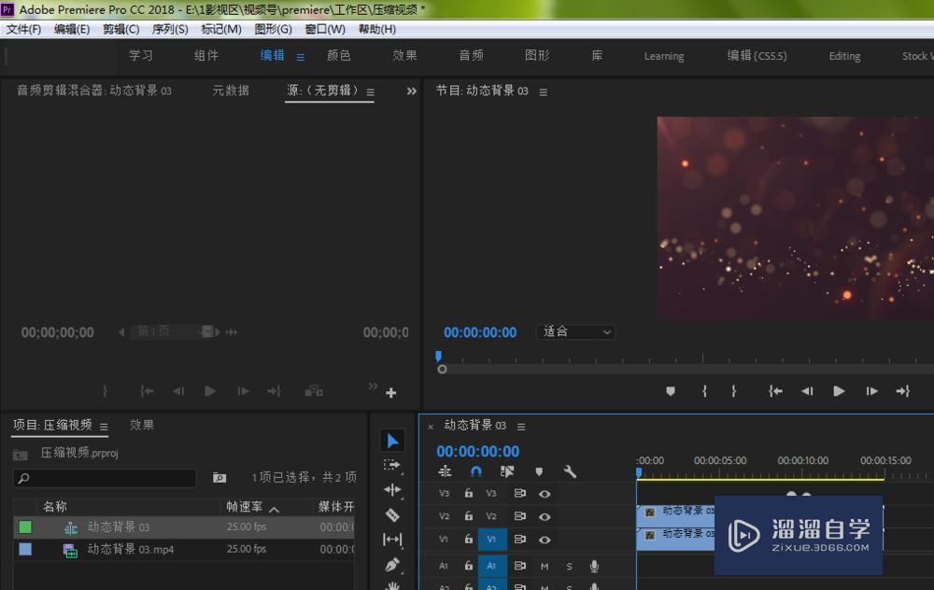Open the 编辑(E) menu
934x590 pixels.
pos(72,29)
